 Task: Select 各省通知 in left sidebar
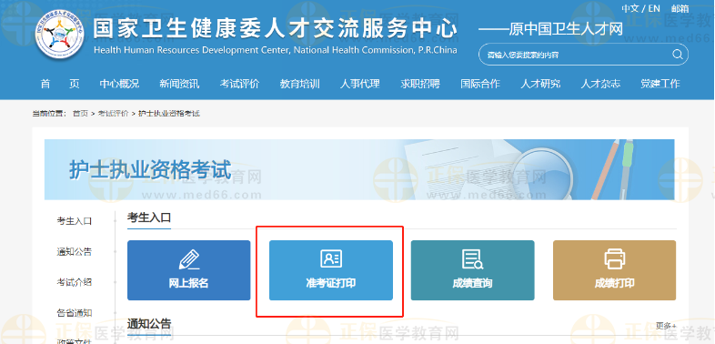[x=75, y=312]
